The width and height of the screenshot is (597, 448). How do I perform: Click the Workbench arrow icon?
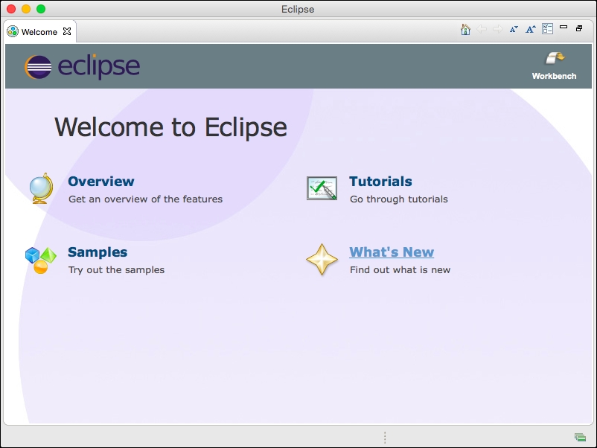tap(555, 59)
